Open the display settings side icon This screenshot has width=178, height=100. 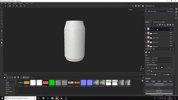coord(176,9)
